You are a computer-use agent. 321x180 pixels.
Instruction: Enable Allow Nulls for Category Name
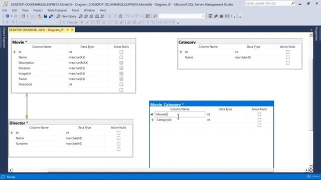287,57
